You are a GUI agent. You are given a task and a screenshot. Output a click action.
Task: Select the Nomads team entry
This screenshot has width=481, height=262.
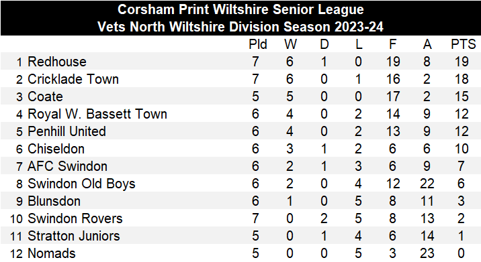coord(52,253)
